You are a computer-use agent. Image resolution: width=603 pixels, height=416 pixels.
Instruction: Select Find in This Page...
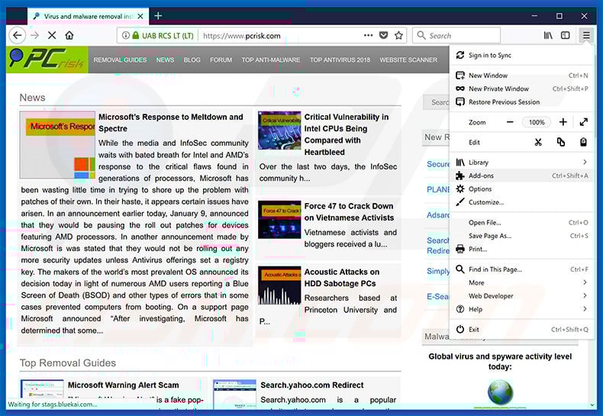coord(521,269)
